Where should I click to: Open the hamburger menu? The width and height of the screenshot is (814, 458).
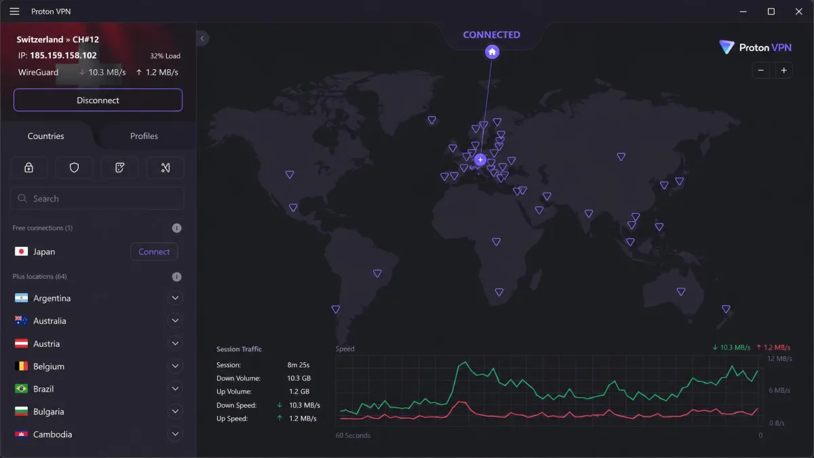pos(14,12)
